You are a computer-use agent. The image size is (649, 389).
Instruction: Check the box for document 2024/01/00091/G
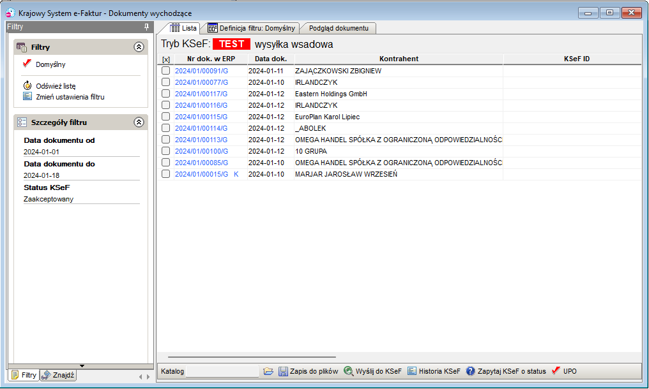[165, 71]
